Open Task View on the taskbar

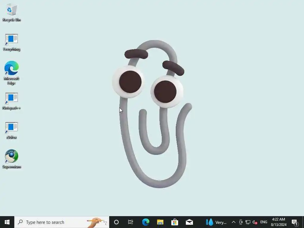pos(131,222)
